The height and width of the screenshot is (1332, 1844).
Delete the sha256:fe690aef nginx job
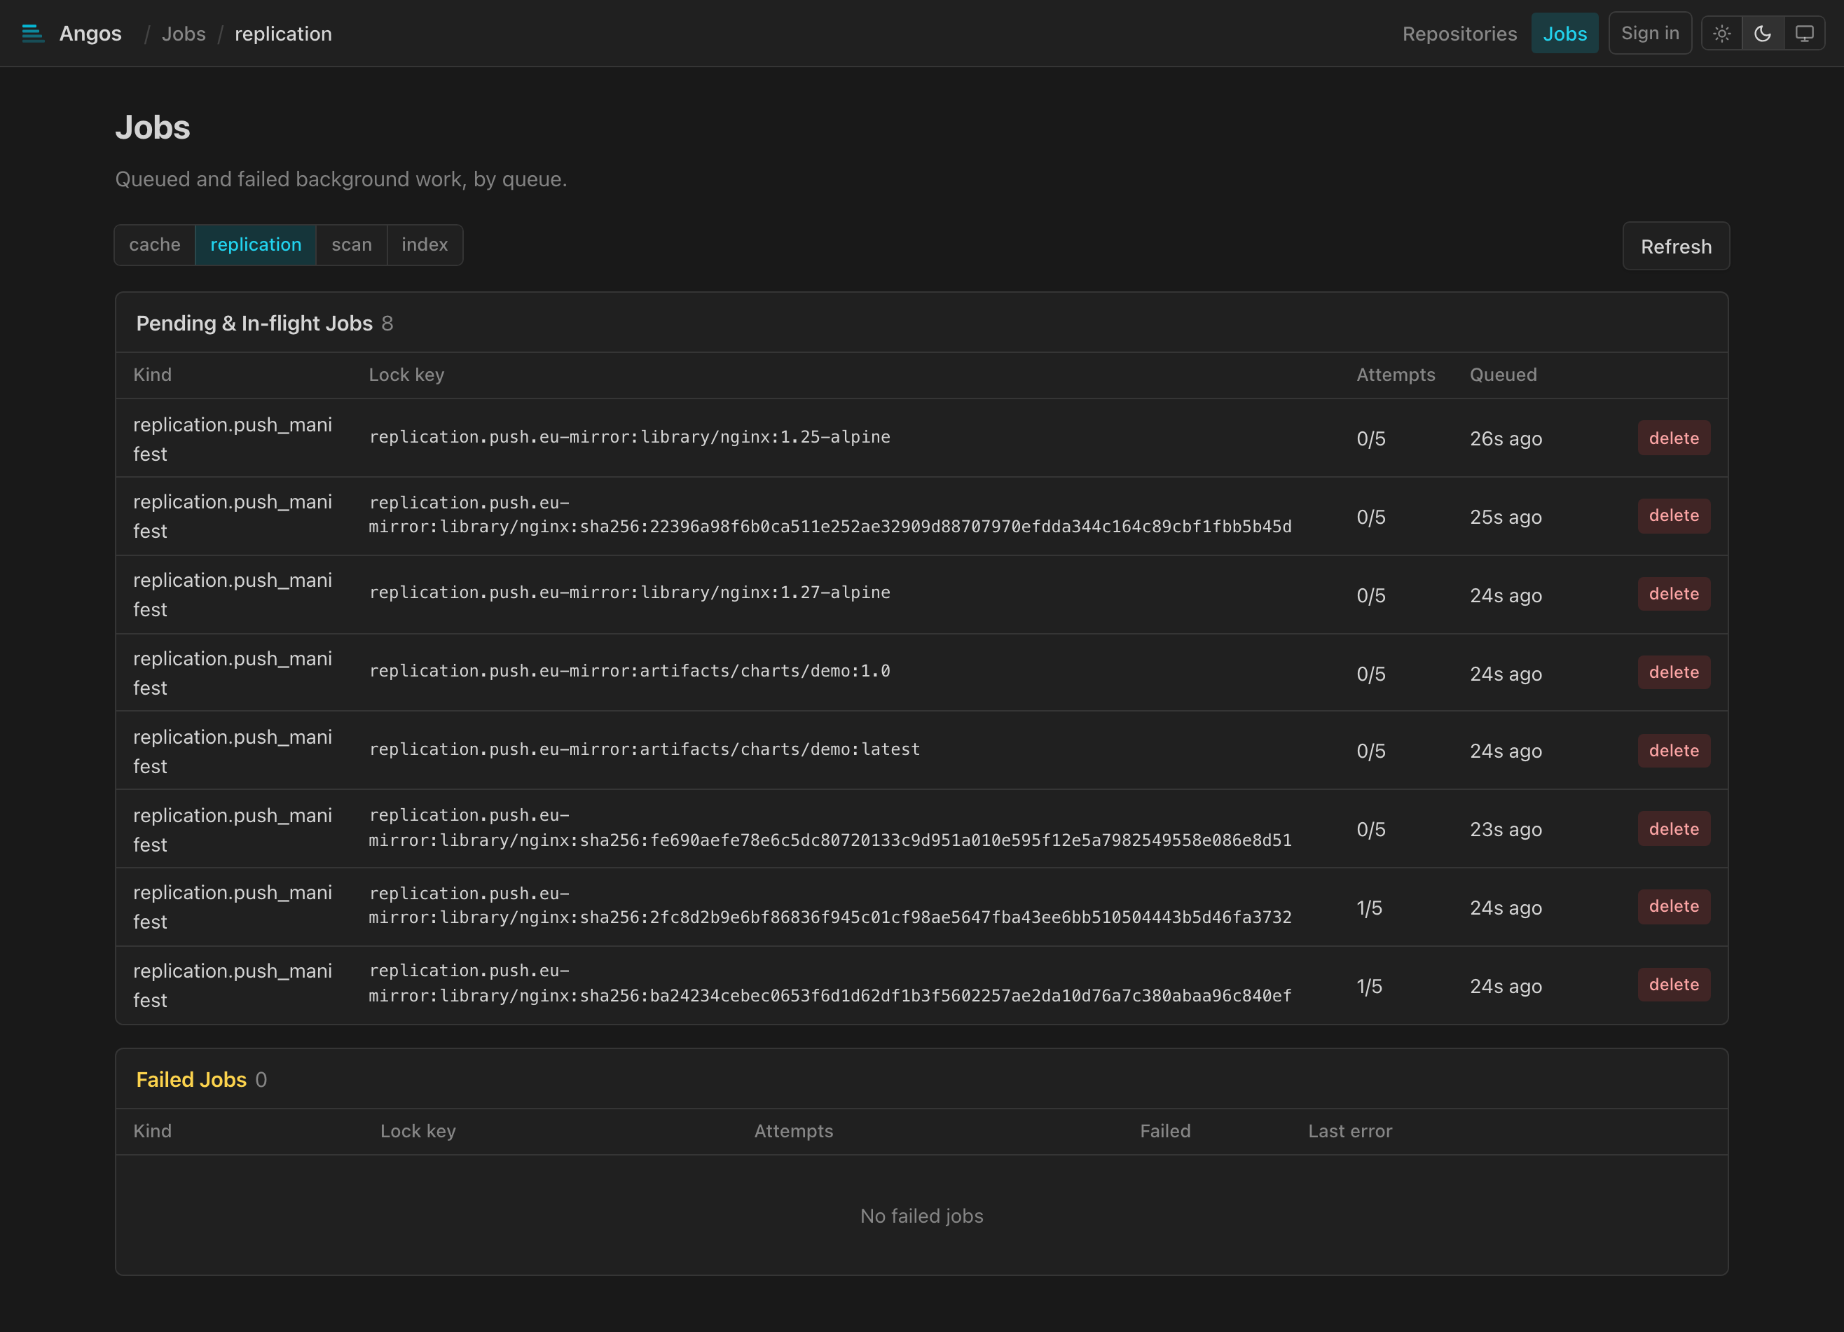(1673, 829)
